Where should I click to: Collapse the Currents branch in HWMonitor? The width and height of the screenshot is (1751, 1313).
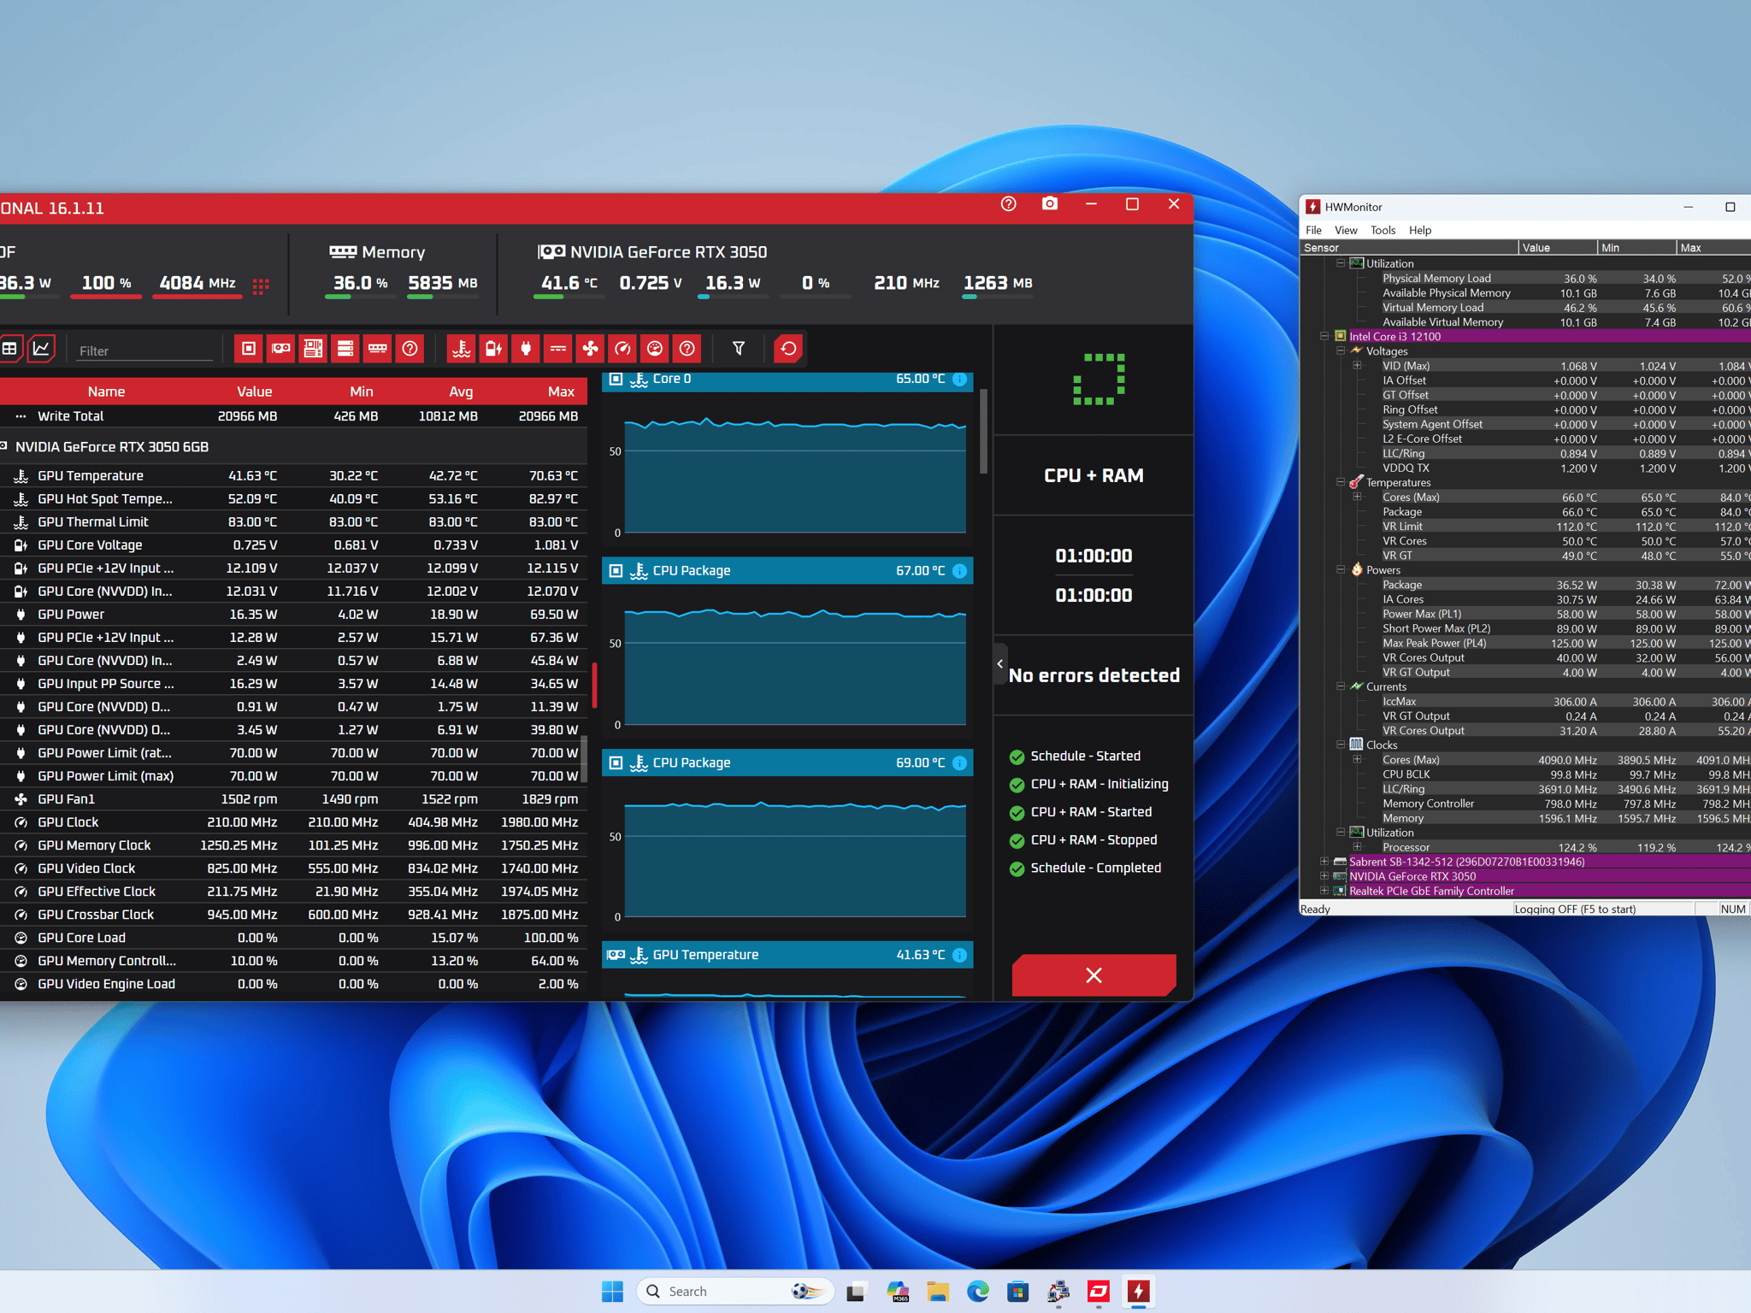coord(1341,687)
